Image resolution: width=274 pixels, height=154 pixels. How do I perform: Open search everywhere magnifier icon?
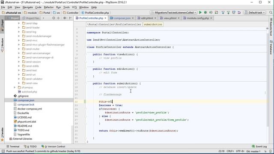[x=271, y=12]
